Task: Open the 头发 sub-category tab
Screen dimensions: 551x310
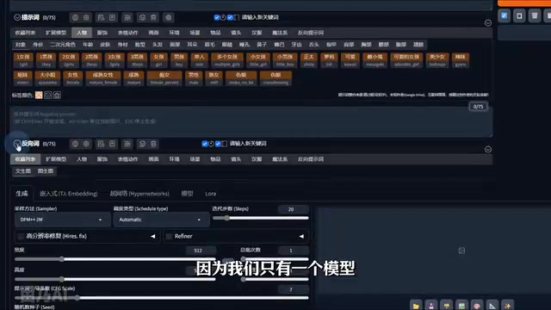Action: 158,45
